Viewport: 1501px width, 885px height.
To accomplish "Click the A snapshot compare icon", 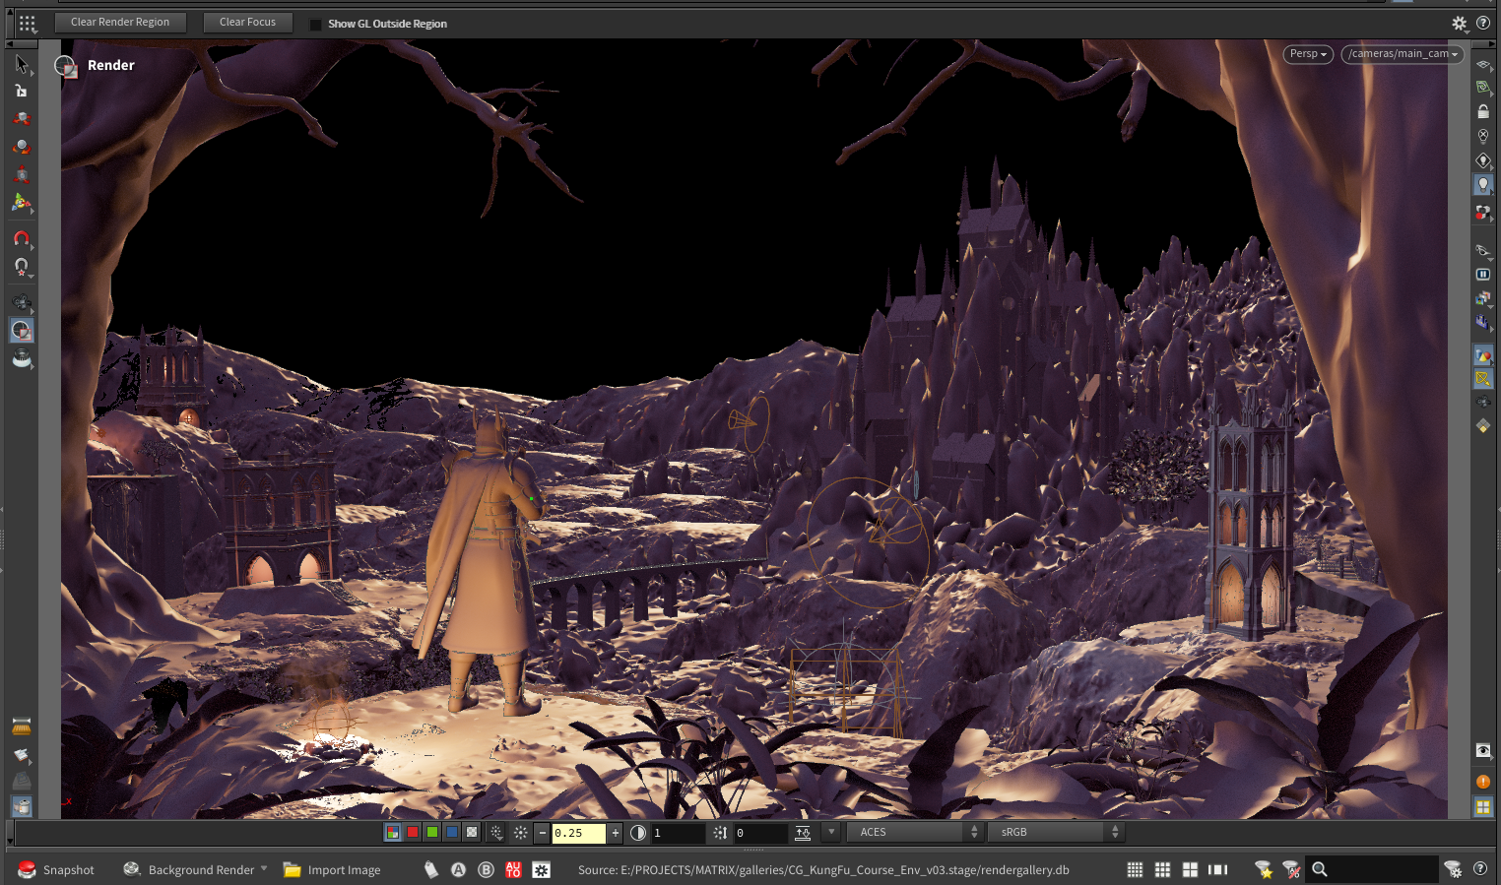I will pyautogui.click(x=458, y=869).
